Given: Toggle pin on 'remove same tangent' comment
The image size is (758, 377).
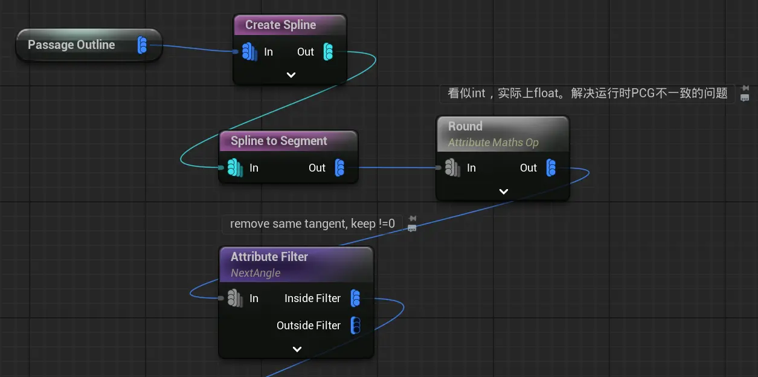Looking at the screenshot, I should (x=413, y=219).
